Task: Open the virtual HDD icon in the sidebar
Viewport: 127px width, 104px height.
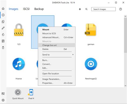Action: click(3, 41)
